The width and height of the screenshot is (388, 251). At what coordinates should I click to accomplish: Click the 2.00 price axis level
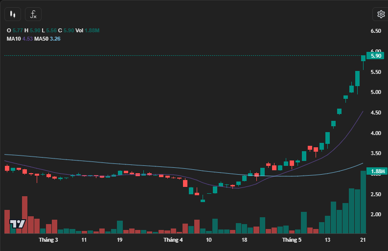click(376, 215)
